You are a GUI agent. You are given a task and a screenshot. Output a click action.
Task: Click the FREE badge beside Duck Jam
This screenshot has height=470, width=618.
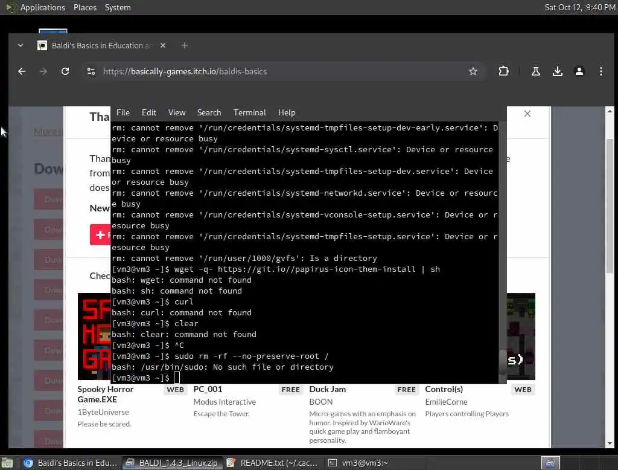coord(407,390)
